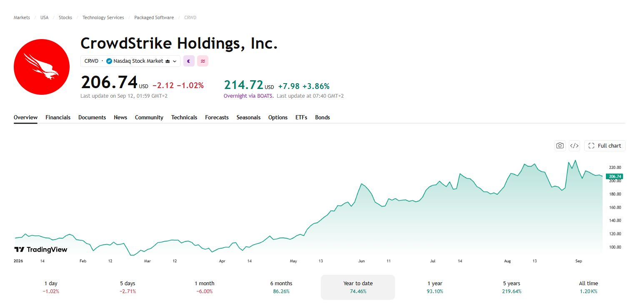The width and height of the screenshot is (643, 306).
Task: Click the +7.98 +3.86% overnight change
Action: coord(304,86)
